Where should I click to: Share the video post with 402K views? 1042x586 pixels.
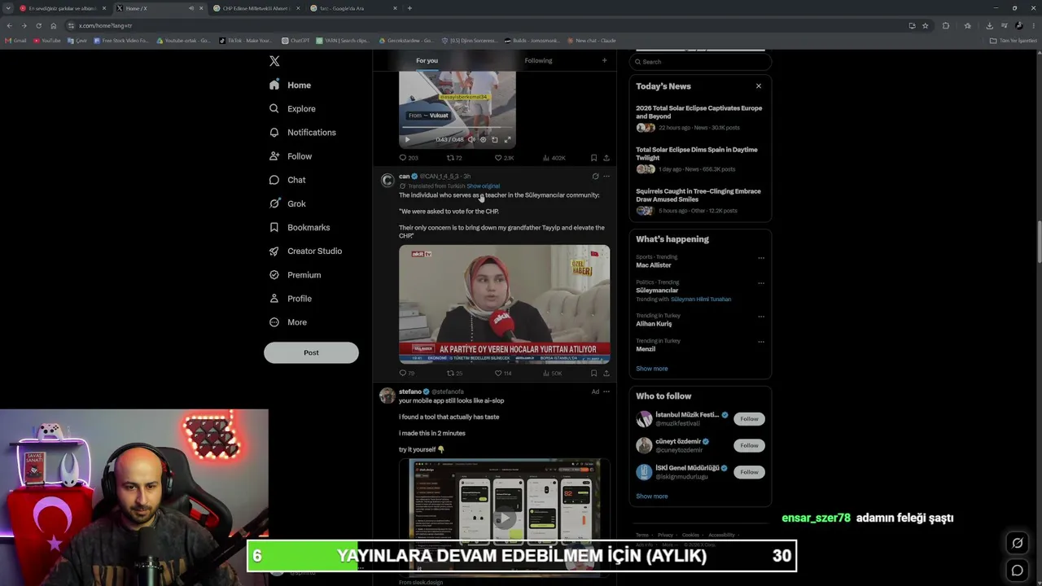coord(606,158)
